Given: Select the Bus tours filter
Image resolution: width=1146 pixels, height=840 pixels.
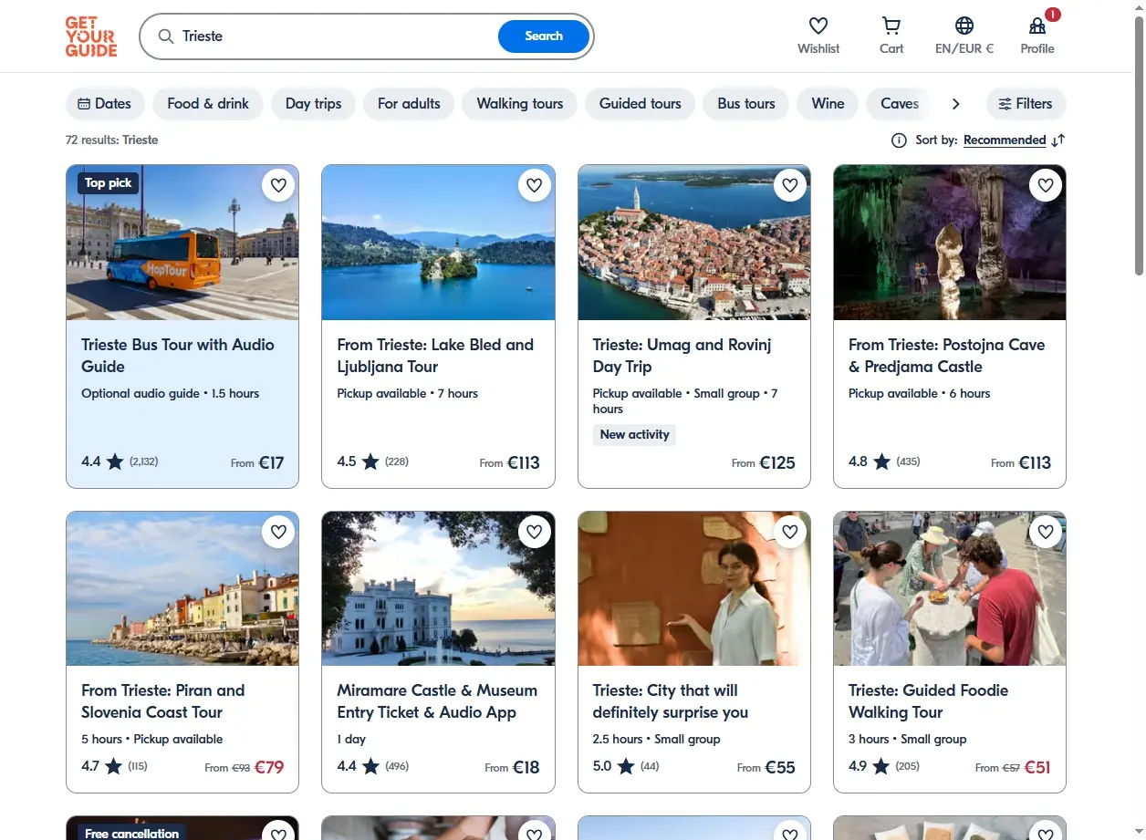Looking at the screenshot, I should 746,104.
